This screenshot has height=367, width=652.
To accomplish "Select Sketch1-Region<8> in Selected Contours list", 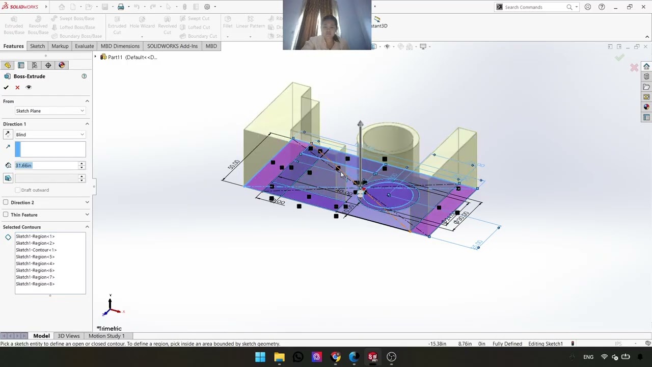I will coord(35,284).
